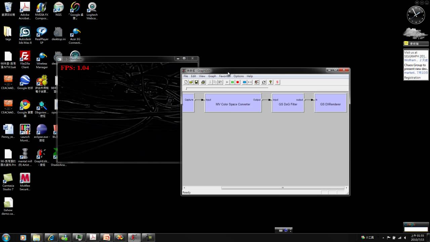Click the eclipse.exe shortcut icon

[x=42, y=133]
